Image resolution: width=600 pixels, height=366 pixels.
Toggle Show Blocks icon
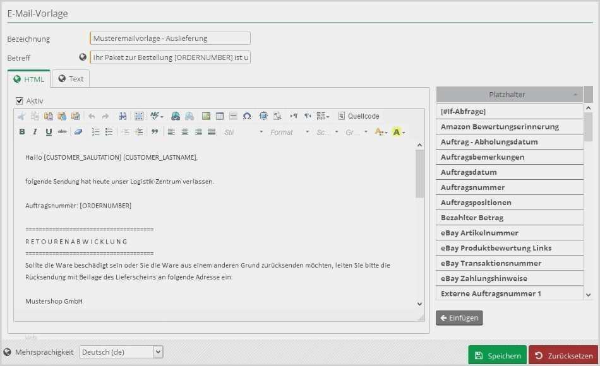[277, 116]
